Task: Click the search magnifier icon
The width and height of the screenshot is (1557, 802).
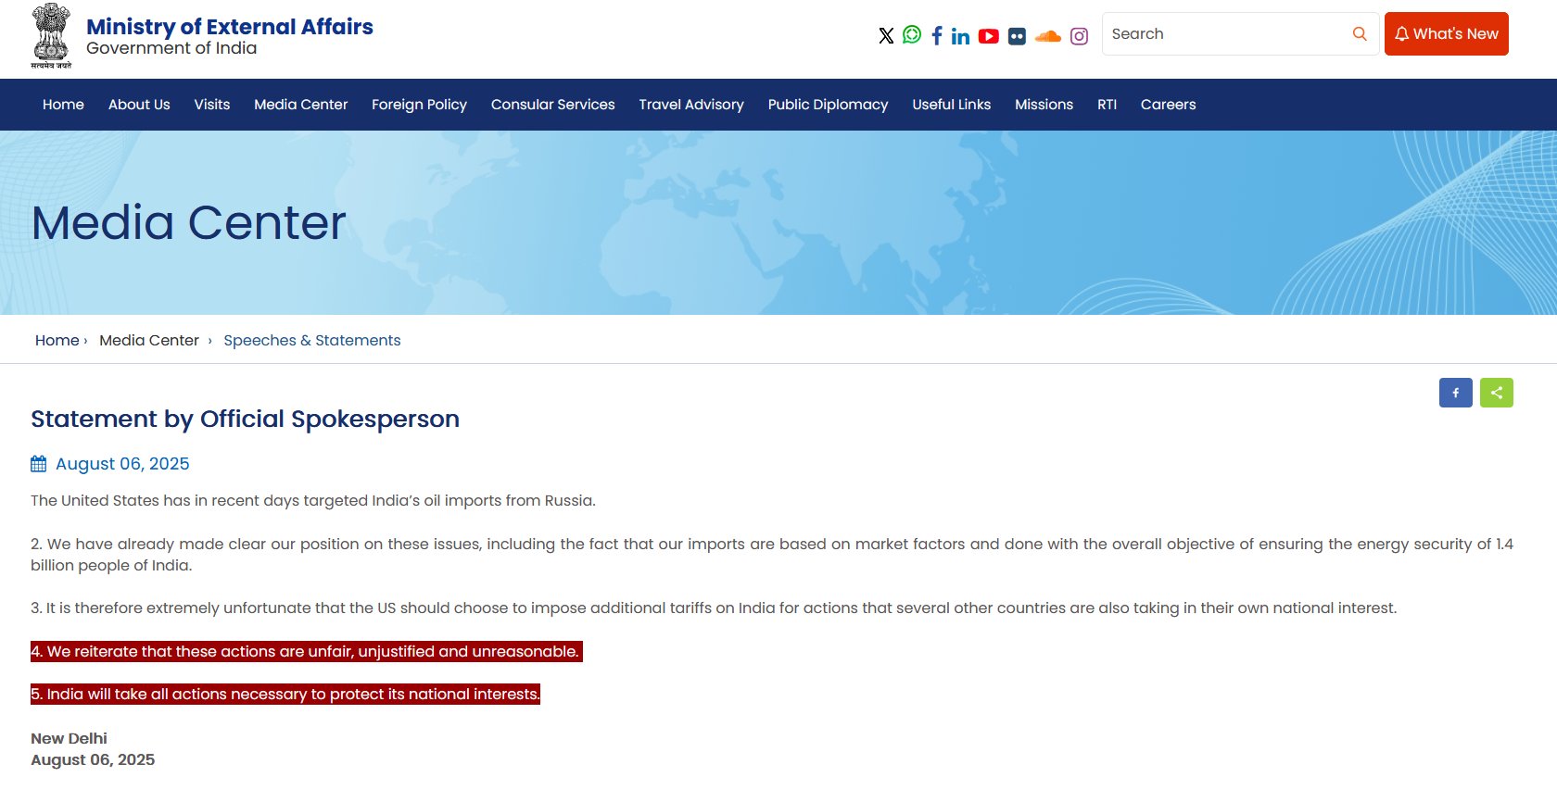Action: click(1360, 34)
